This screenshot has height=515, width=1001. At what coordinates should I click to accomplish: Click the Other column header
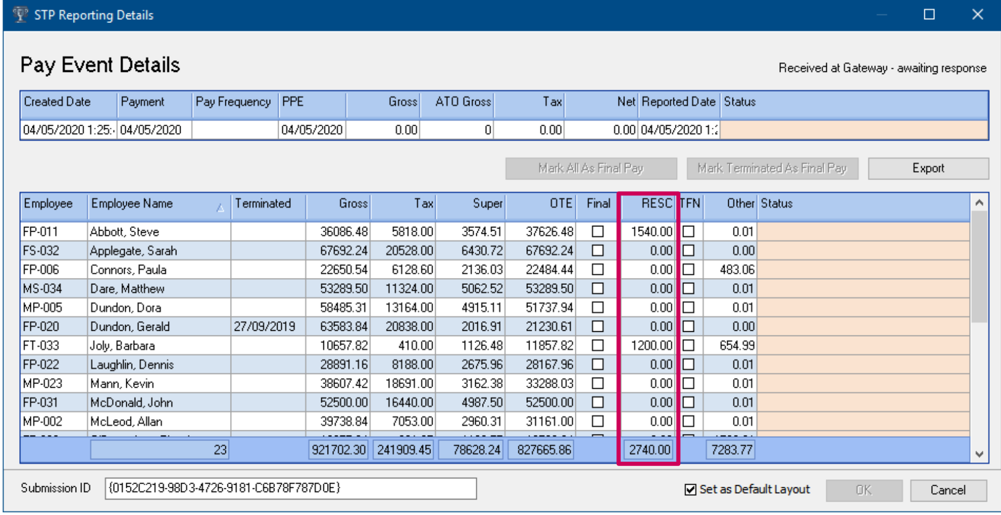pos(730,207)
